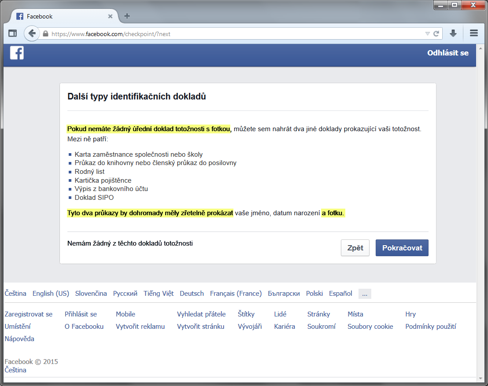488x386 pixels.
Task: Click Čeština in the language row
Action: (15, 293)
